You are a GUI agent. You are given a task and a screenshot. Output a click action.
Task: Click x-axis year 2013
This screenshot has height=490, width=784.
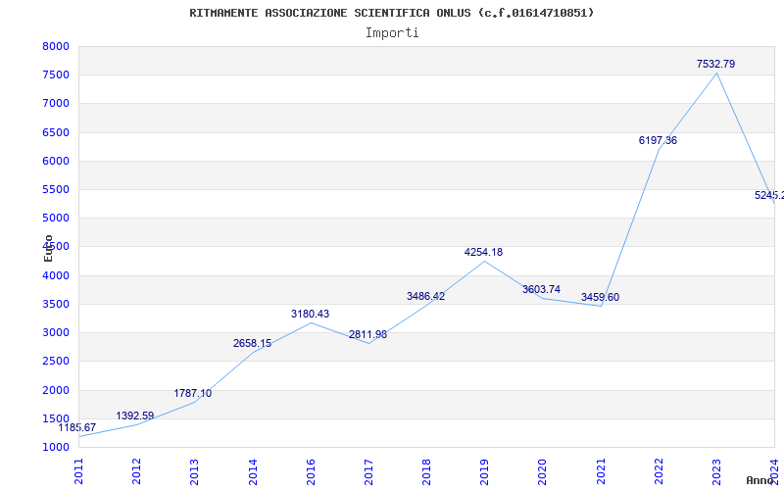click(194, 471)
